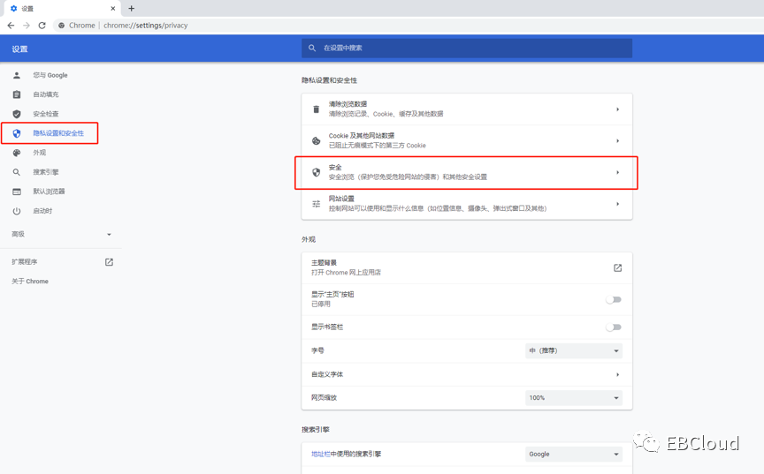The image size is (764, 474).
Task: Expand the 高级 section in sidebar
Action: coord(61,234)
